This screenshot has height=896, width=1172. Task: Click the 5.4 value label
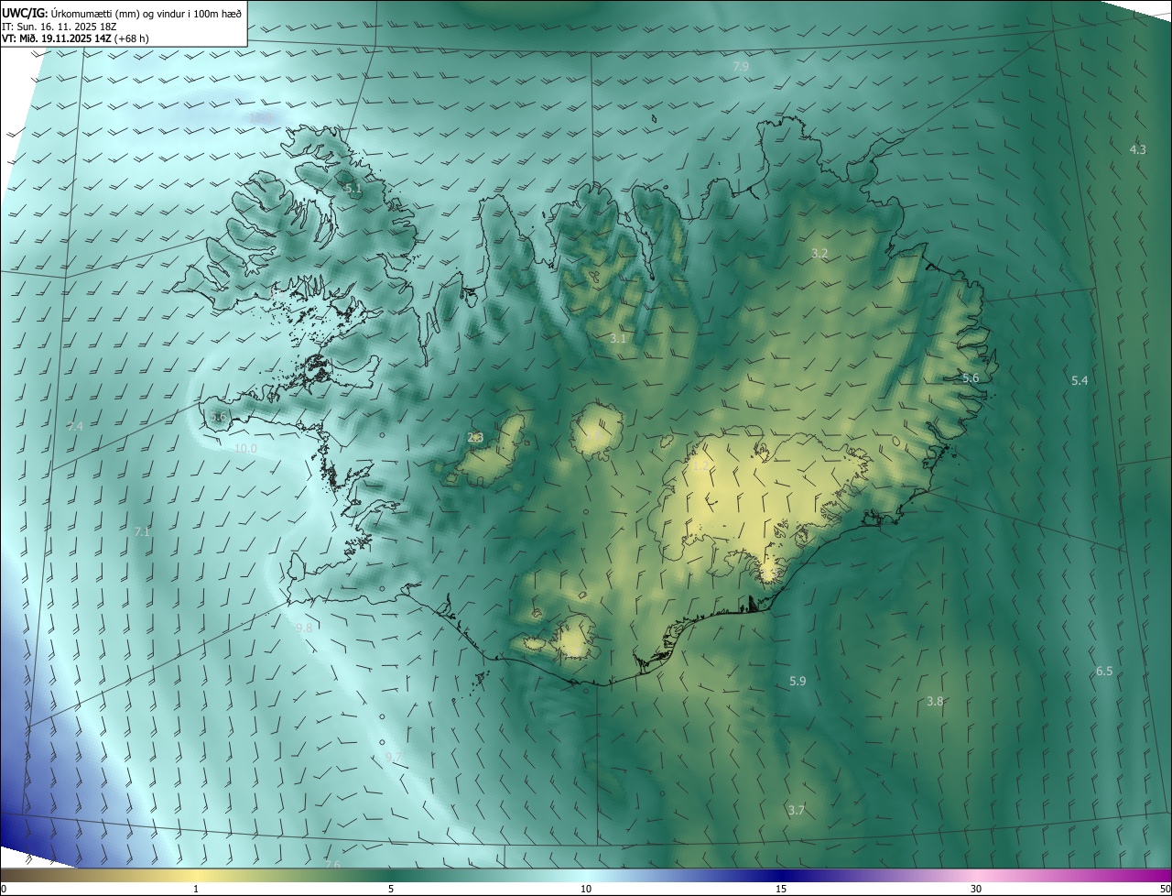1080,380
